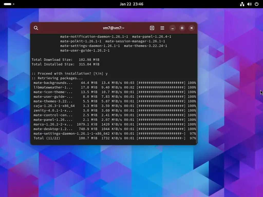The width and height of the screenshot is (263, 197).
Task: Click mate-notification-daemon-1.26.1-1 text
Action: pos(94,36)
